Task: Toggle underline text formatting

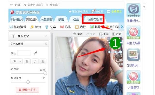Action: pyautogui.click(x=43, y=61)
